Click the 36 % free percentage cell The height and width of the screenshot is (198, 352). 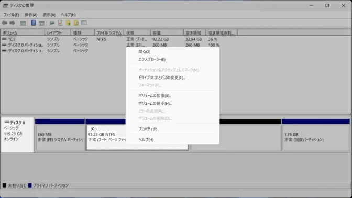213,39
